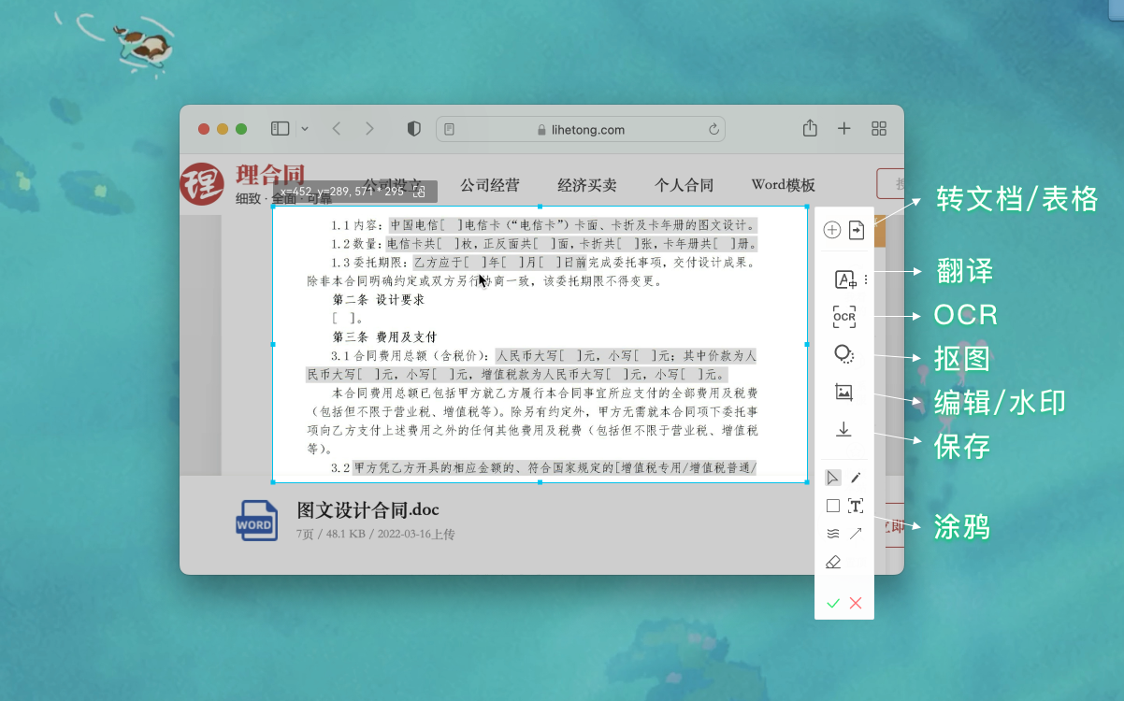Open the Safari privacy shield report
Screen dimensions: 1124x701
click(x=414, y=129)
